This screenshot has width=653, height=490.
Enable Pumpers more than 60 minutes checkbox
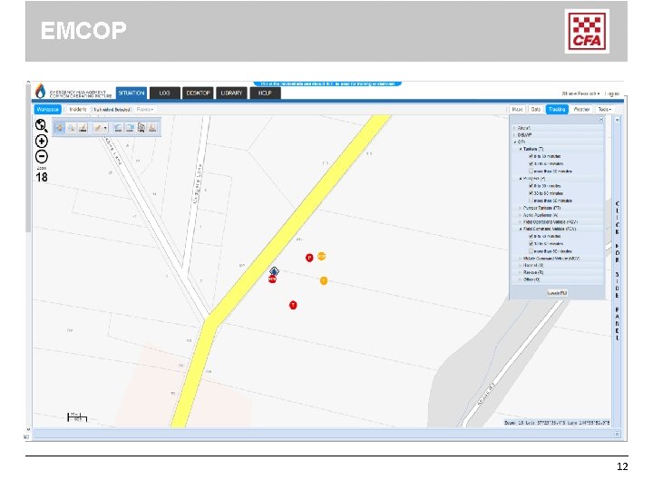click(x=531, y=201)
